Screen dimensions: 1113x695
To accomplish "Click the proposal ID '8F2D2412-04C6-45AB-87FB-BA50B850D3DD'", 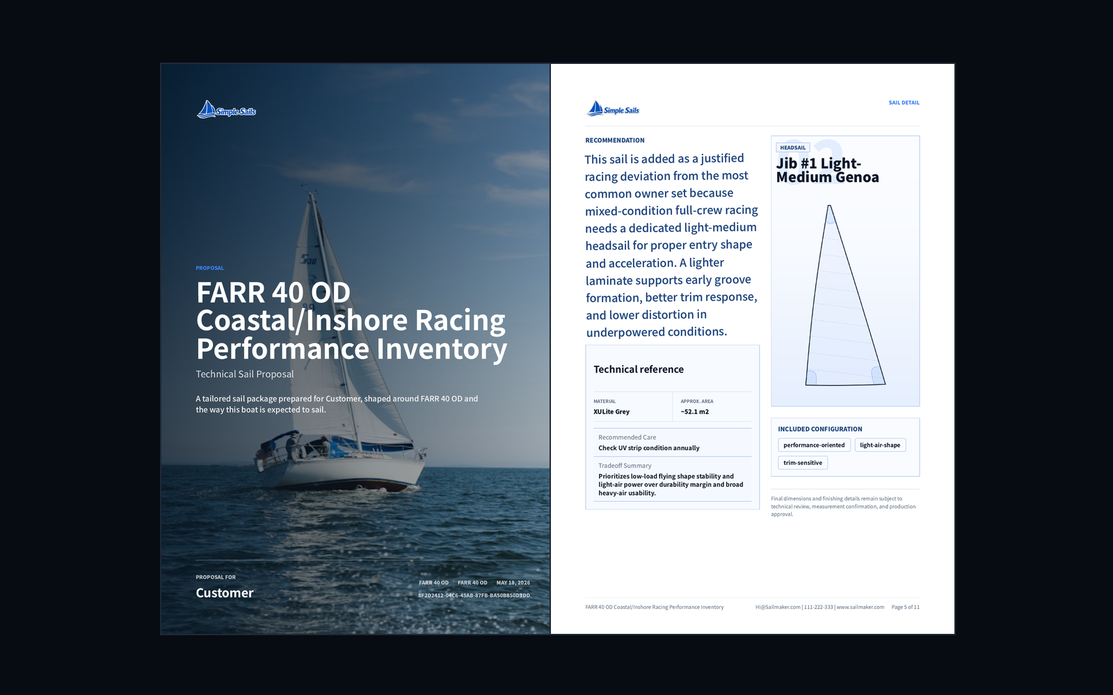I will click(x=474, y=596).
